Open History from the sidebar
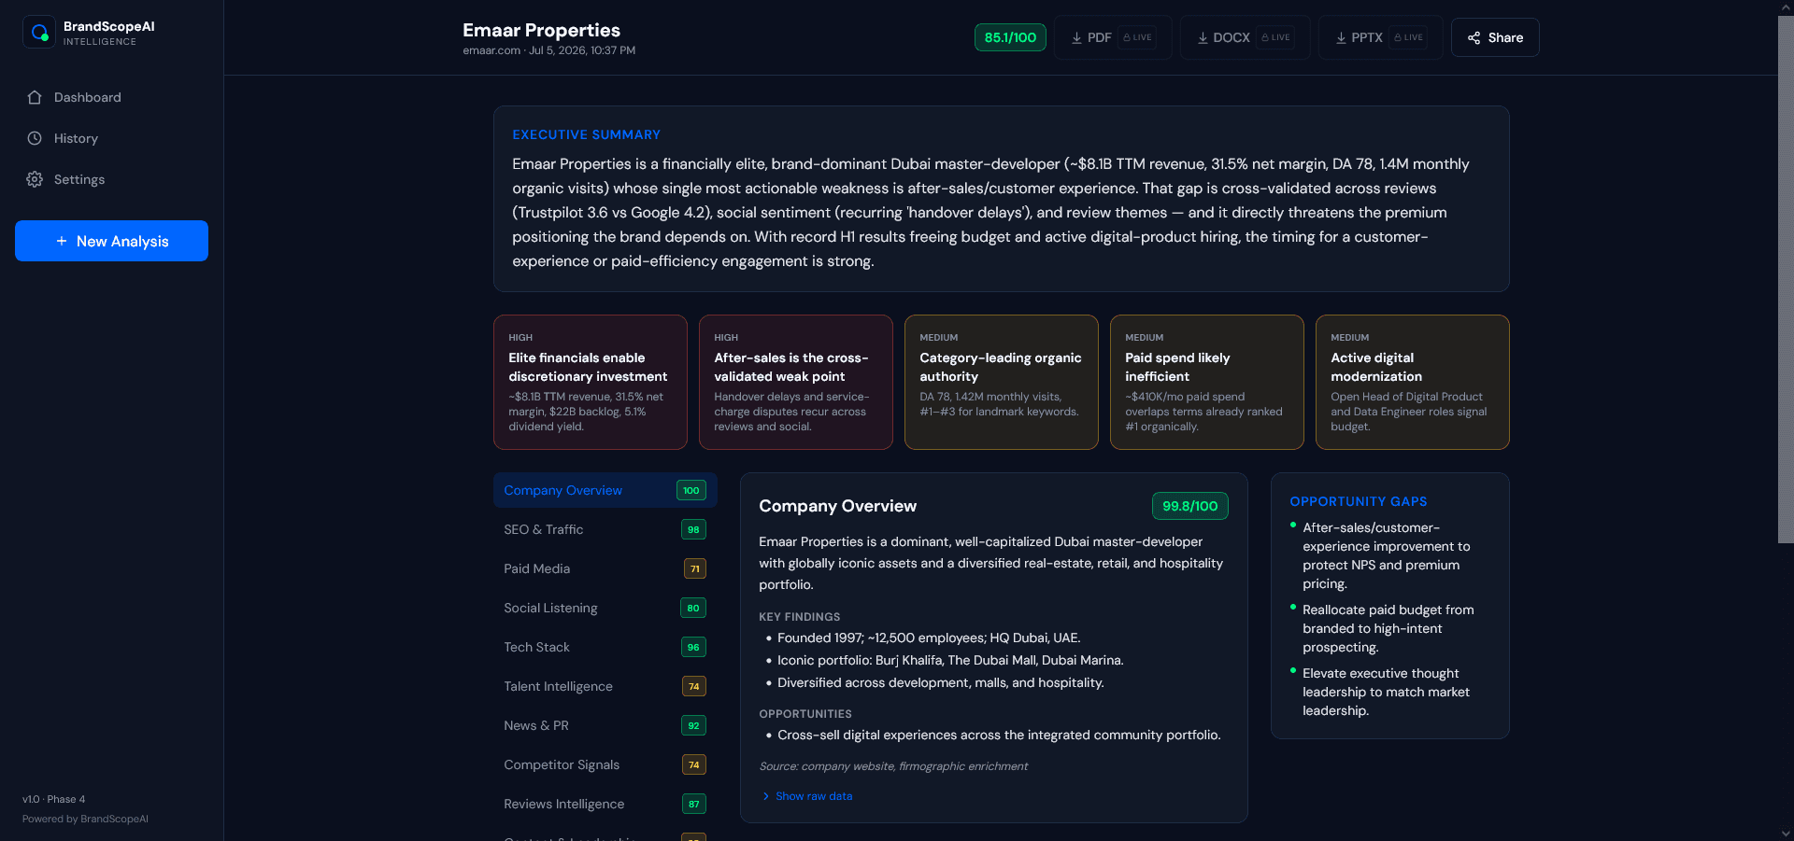The image size is (1794, 841). pyautogui.click(x=111, y=138)
